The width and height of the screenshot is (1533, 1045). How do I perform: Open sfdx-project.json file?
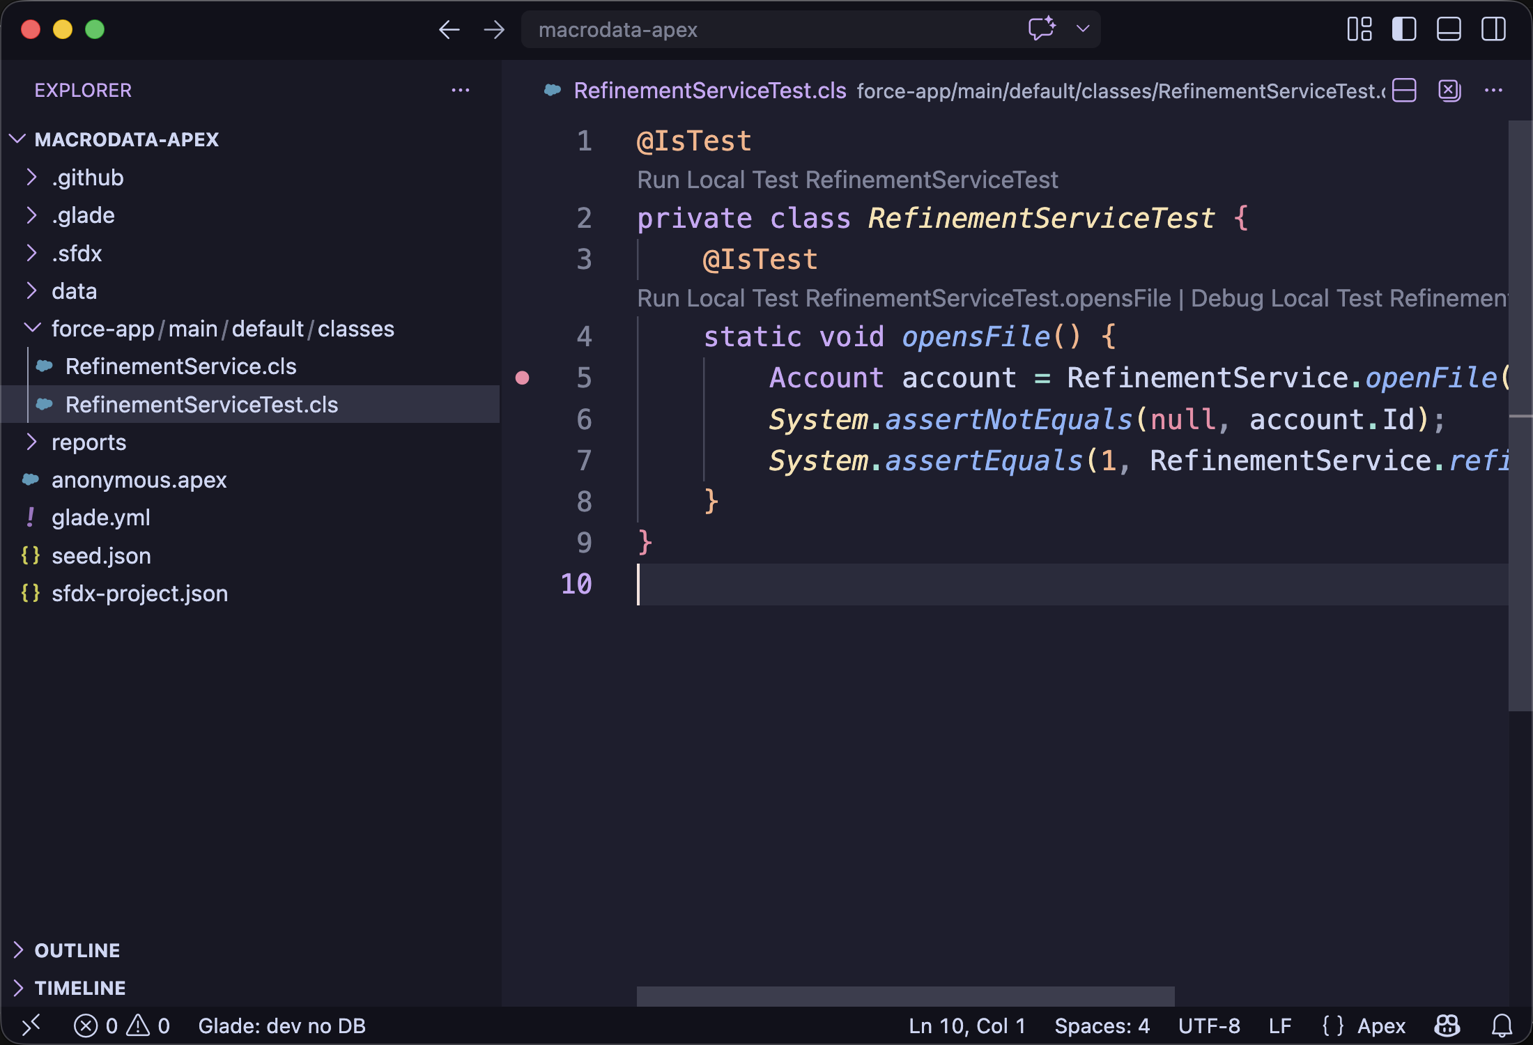click(x=139, y=594)
